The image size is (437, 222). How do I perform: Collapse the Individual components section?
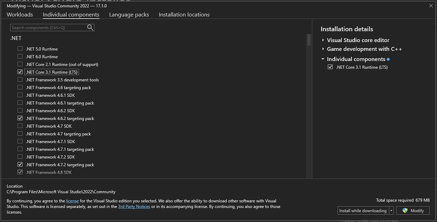[x=323, y=59]
